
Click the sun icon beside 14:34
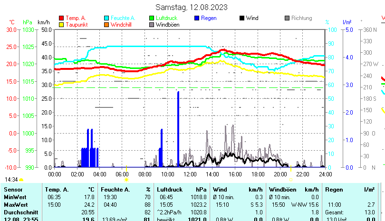click(x=21, y=180)
